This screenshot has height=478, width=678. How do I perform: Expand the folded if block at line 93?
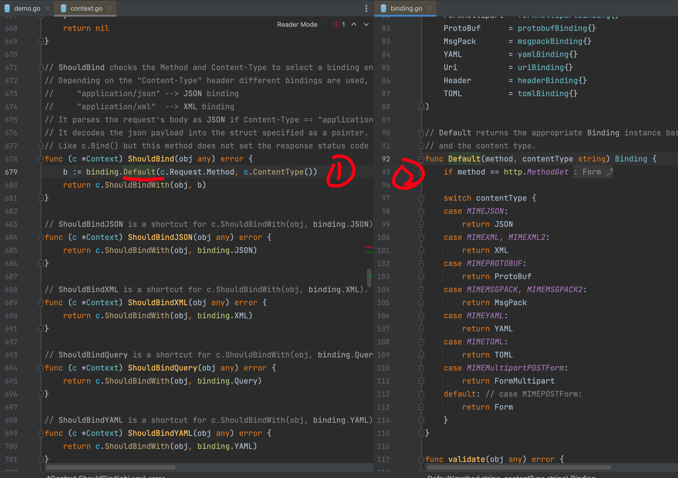coord(421,172)
